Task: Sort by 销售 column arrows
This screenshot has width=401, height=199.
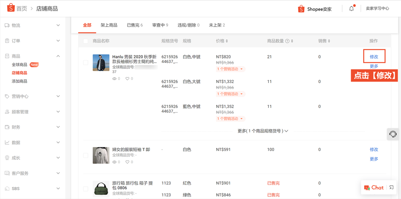Action: pos(329,41)
